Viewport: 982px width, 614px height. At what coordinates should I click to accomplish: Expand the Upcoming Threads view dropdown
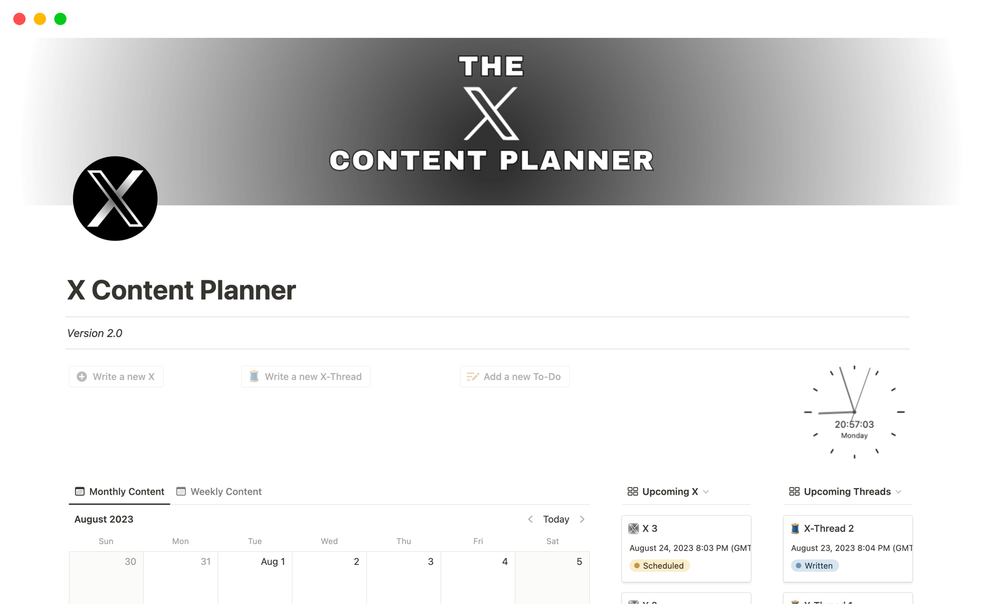point(899,492)
